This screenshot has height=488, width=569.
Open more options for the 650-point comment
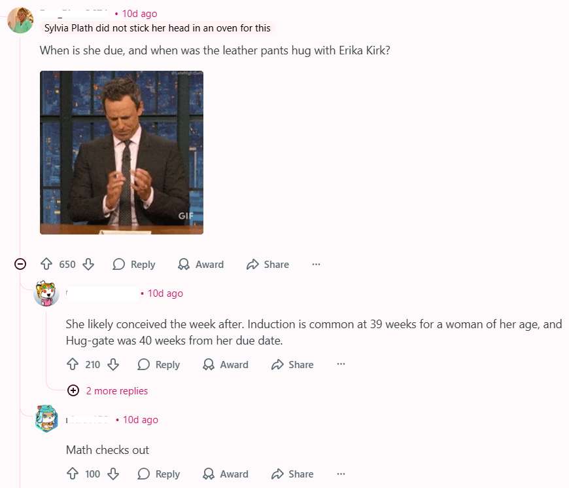(x=317, y=264)
